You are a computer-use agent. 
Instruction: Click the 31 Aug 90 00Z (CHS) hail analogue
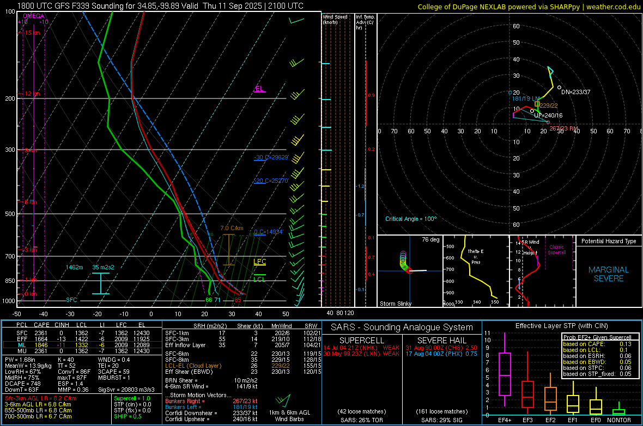pyautogui.click(x=441, y=347)
